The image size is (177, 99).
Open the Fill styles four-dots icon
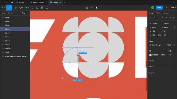point(170,51)
